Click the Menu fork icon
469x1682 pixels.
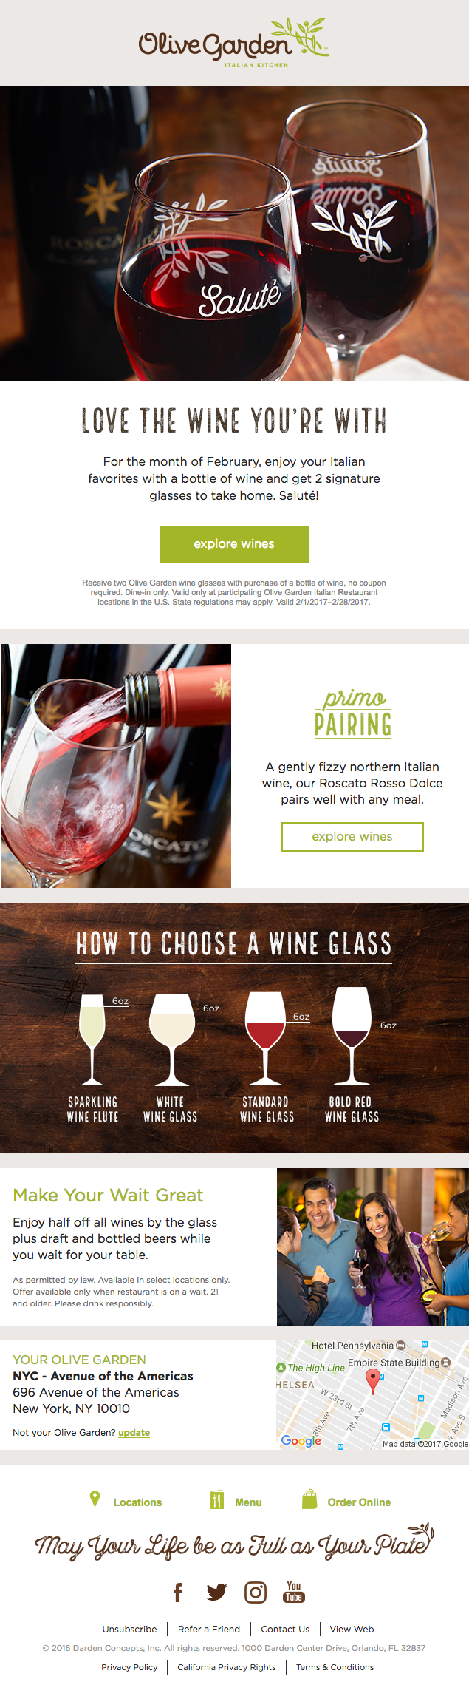(x=216, y=1499)
